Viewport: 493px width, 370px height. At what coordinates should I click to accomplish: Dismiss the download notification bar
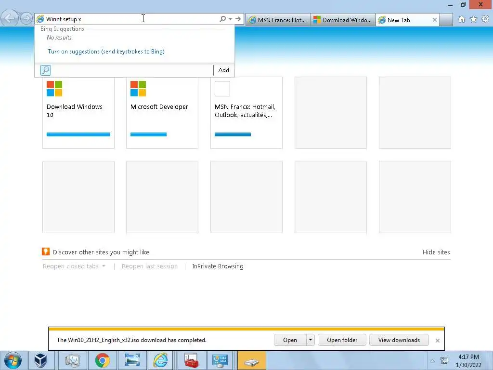(437, 341)
